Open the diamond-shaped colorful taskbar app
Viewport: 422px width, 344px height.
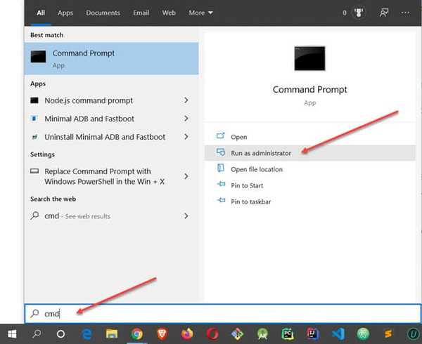pyautogui.click(x=238, y=334)
